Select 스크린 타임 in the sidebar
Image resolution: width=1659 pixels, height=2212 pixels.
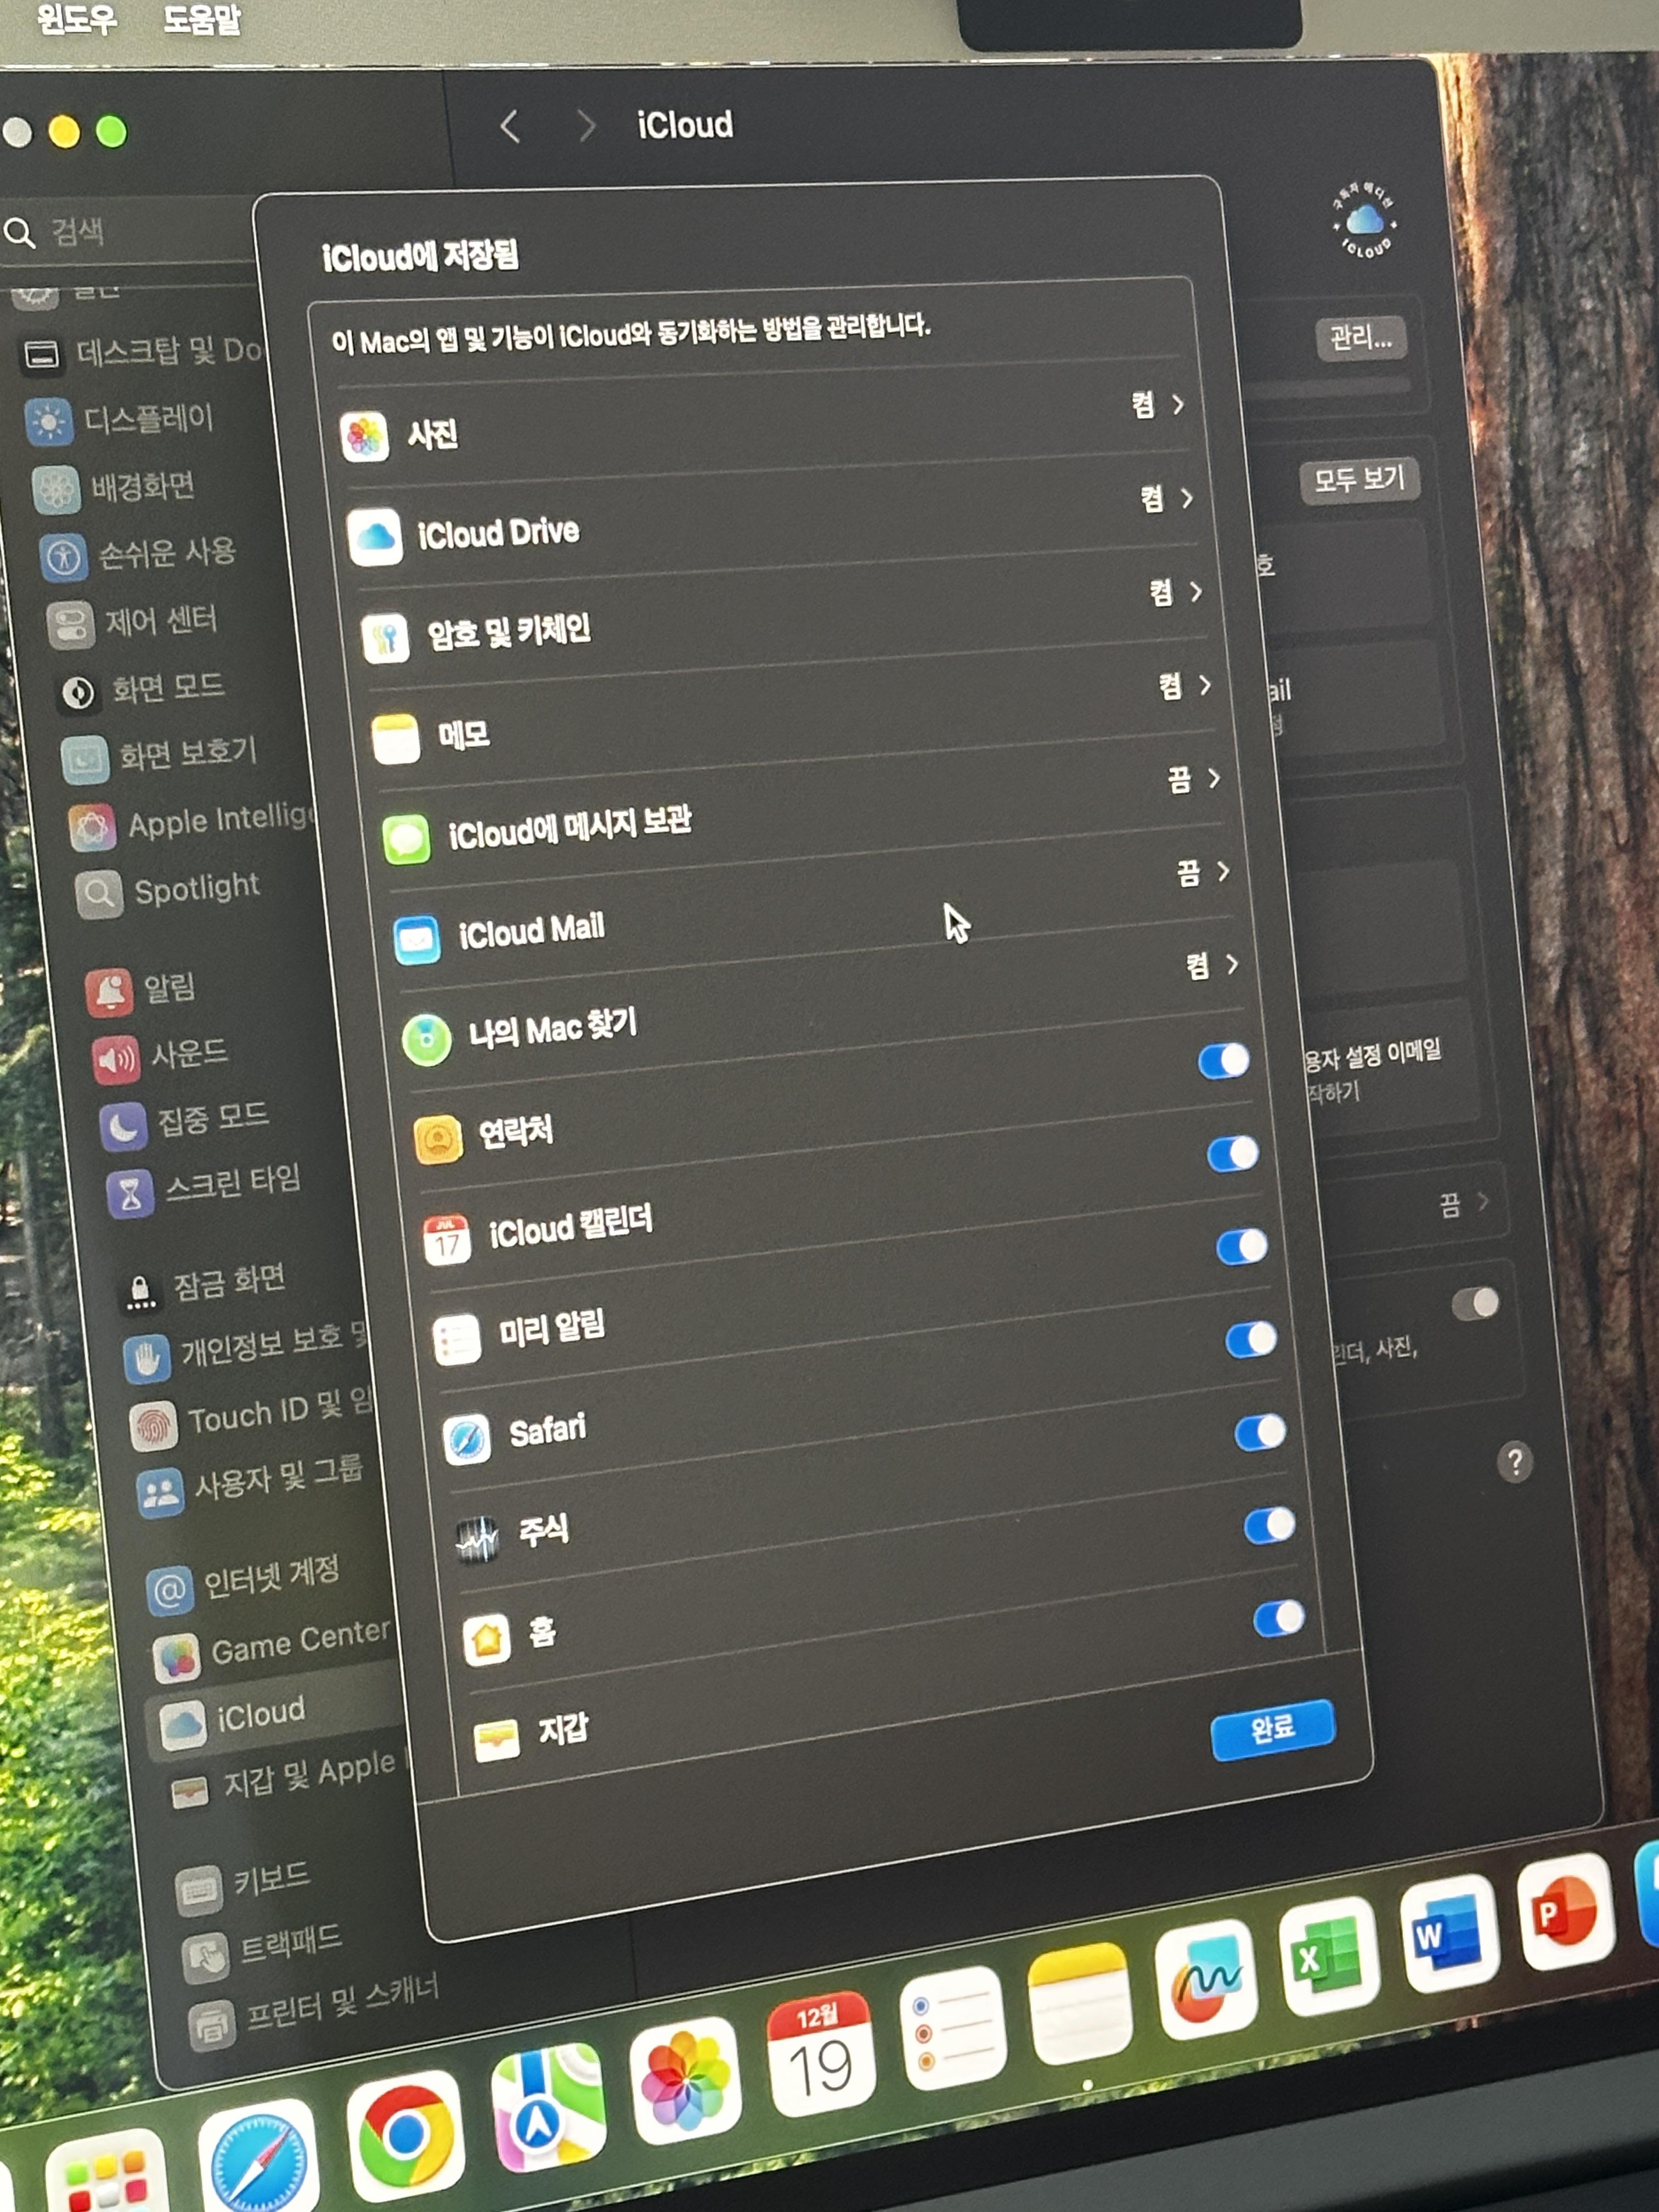205,1187
